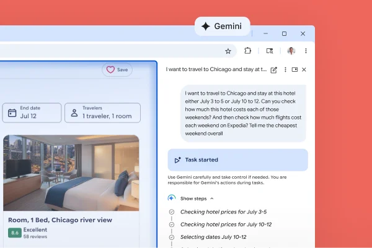Click the Gemini spark icon beside Show steps
Image resolution: width=372 pixels, height=248 pixels.
172,198
